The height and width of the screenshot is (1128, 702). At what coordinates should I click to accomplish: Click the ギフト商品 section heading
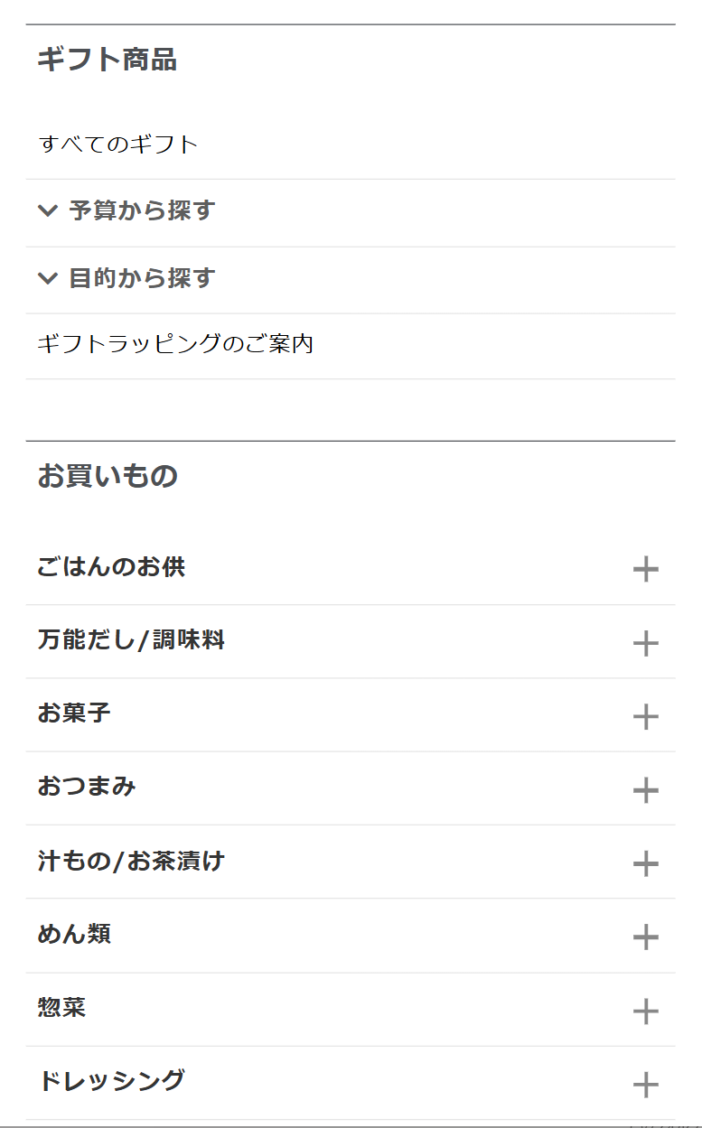coord(107,61)
